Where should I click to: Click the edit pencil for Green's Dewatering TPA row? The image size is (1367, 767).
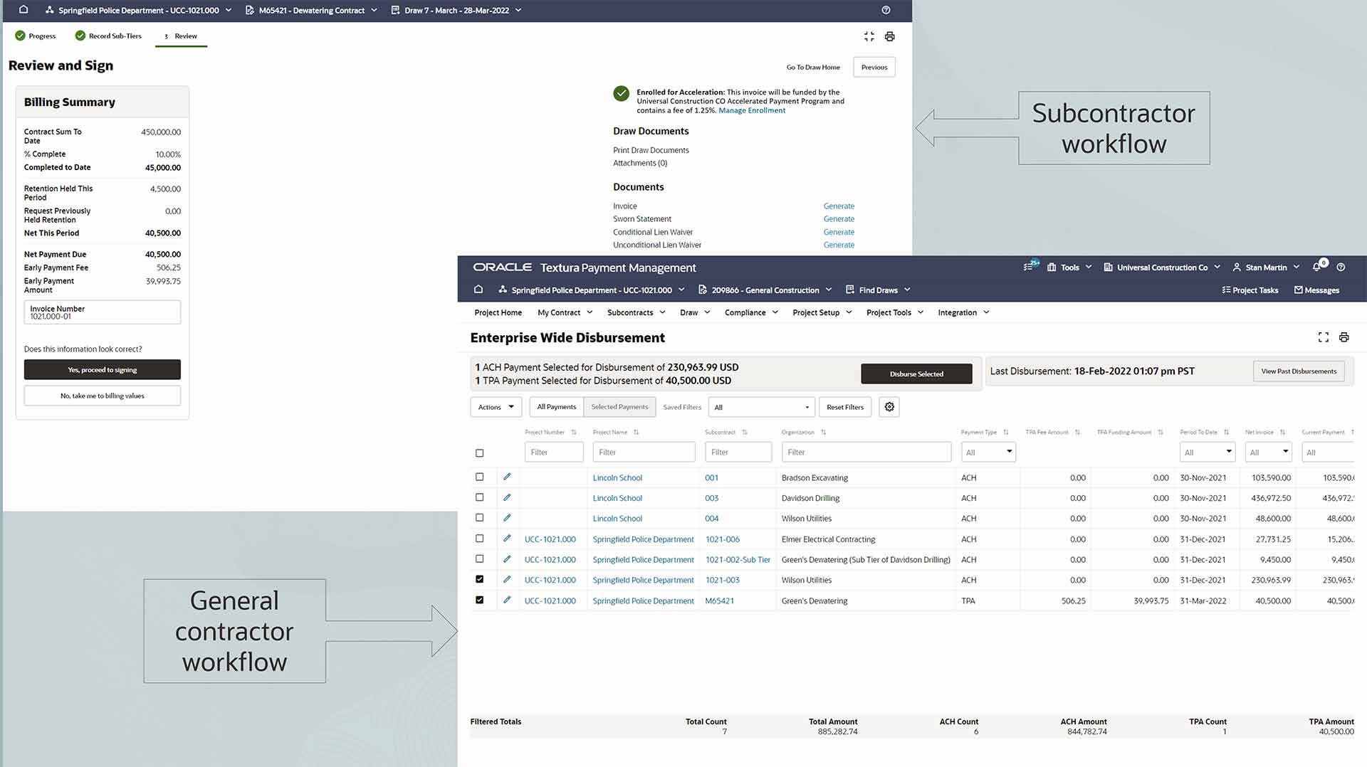point(507,600)
